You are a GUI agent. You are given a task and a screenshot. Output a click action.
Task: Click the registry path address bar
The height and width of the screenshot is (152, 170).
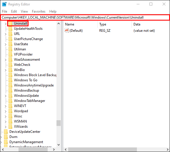click(x=85, y=17)
